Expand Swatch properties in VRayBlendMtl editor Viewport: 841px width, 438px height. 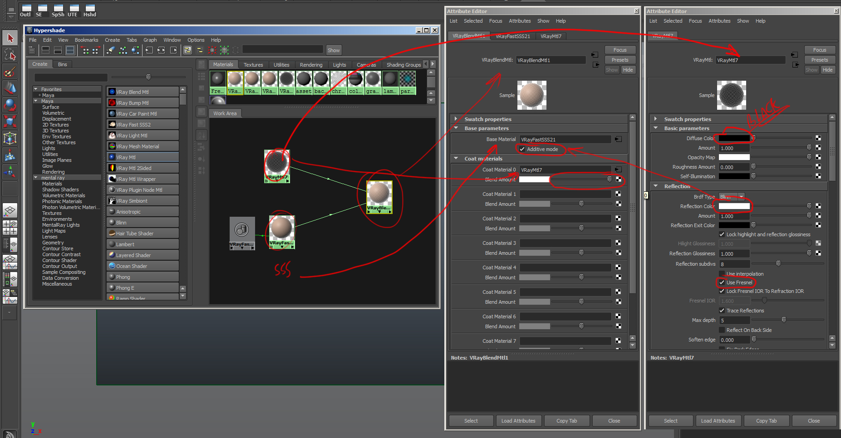tap(456, 119)
